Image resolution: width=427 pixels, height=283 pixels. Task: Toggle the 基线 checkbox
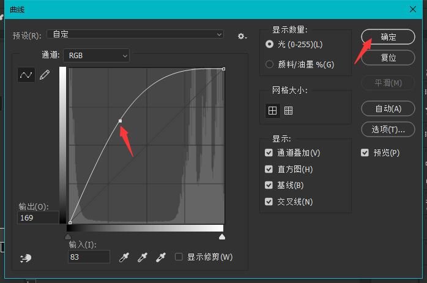(x=269, y=185)
